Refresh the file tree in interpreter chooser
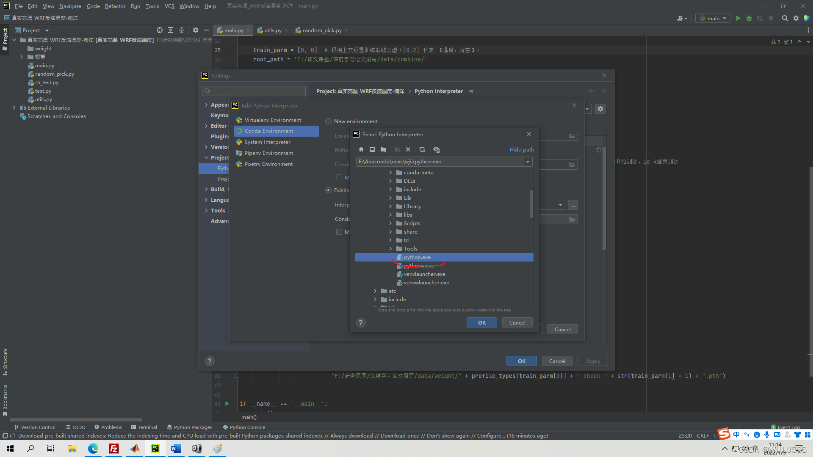813x457 pixels. coord(422,149)
